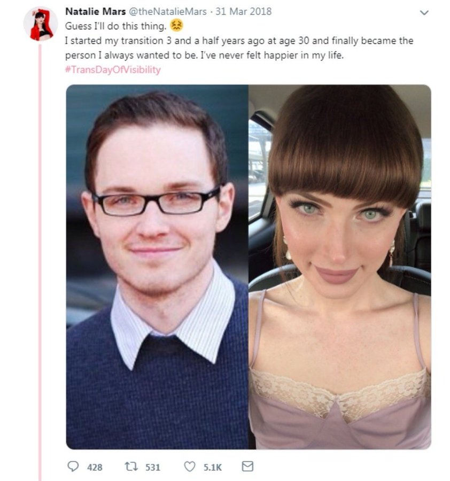Open the tweet options chevron menu
This screenshot has width=450, height=481.
tap(424, 13)
